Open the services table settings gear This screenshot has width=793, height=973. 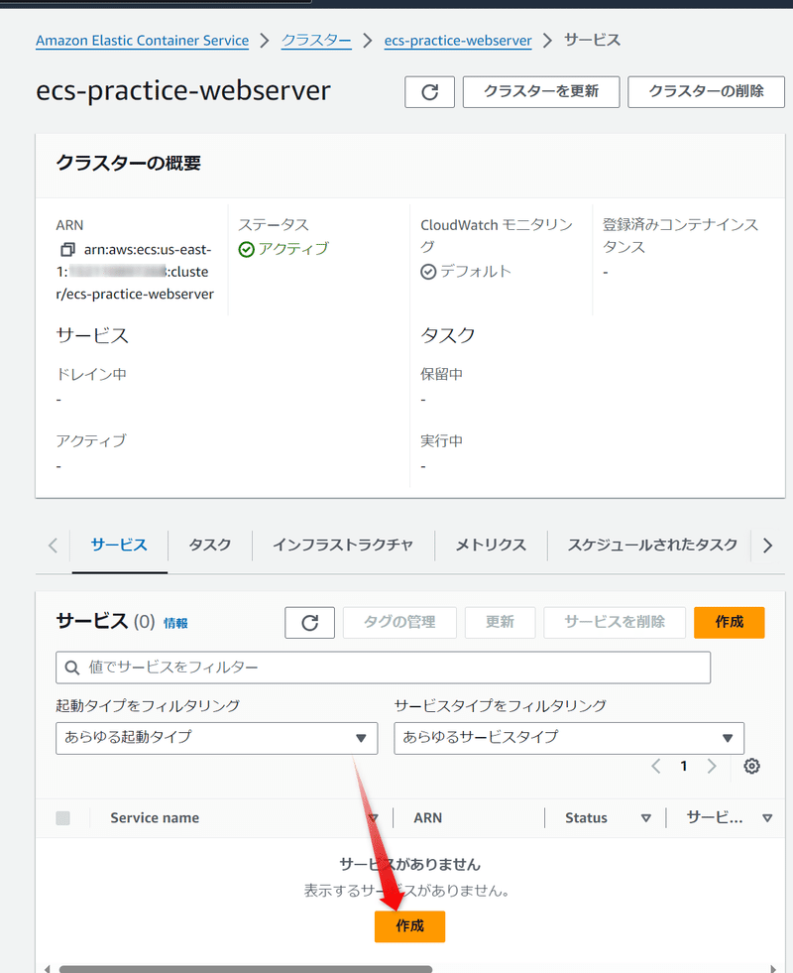(x=751, y=766)
